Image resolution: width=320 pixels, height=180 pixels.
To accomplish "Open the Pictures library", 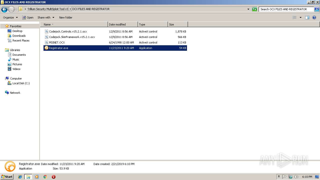I will click(17, 64).
